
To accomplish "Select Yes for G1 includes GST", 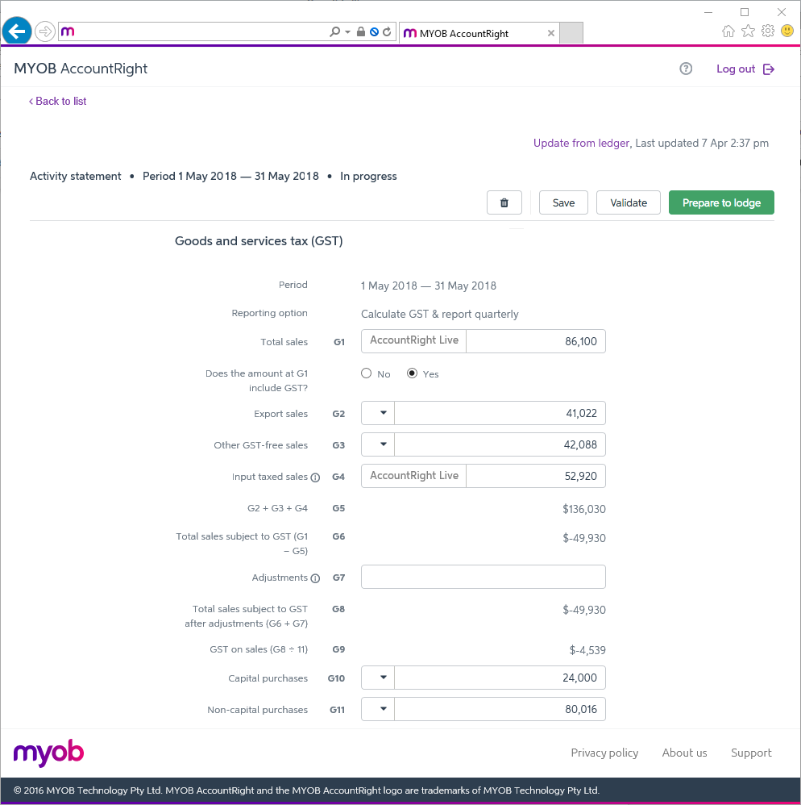I will click(x=411, y=373).
